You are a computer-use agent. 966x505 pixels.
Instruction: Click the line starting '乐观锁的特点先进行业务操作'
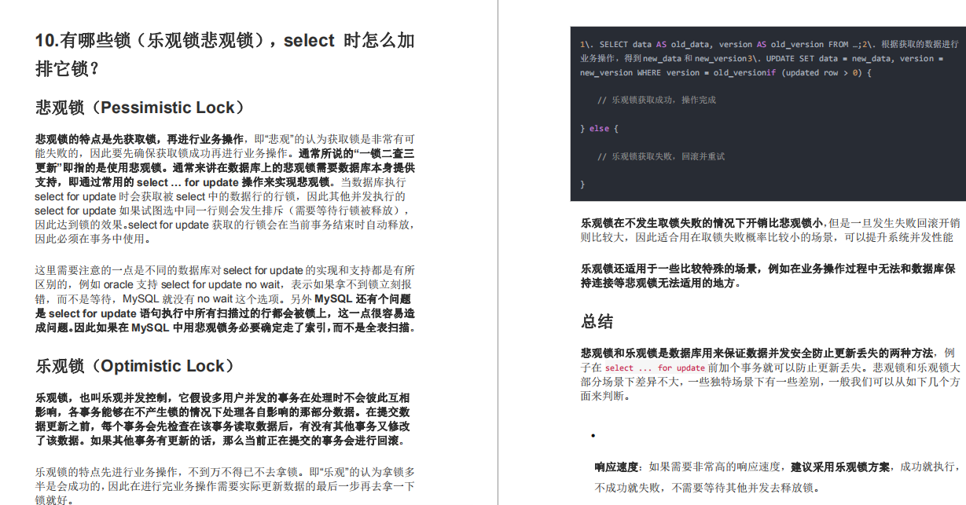(225, 472)
